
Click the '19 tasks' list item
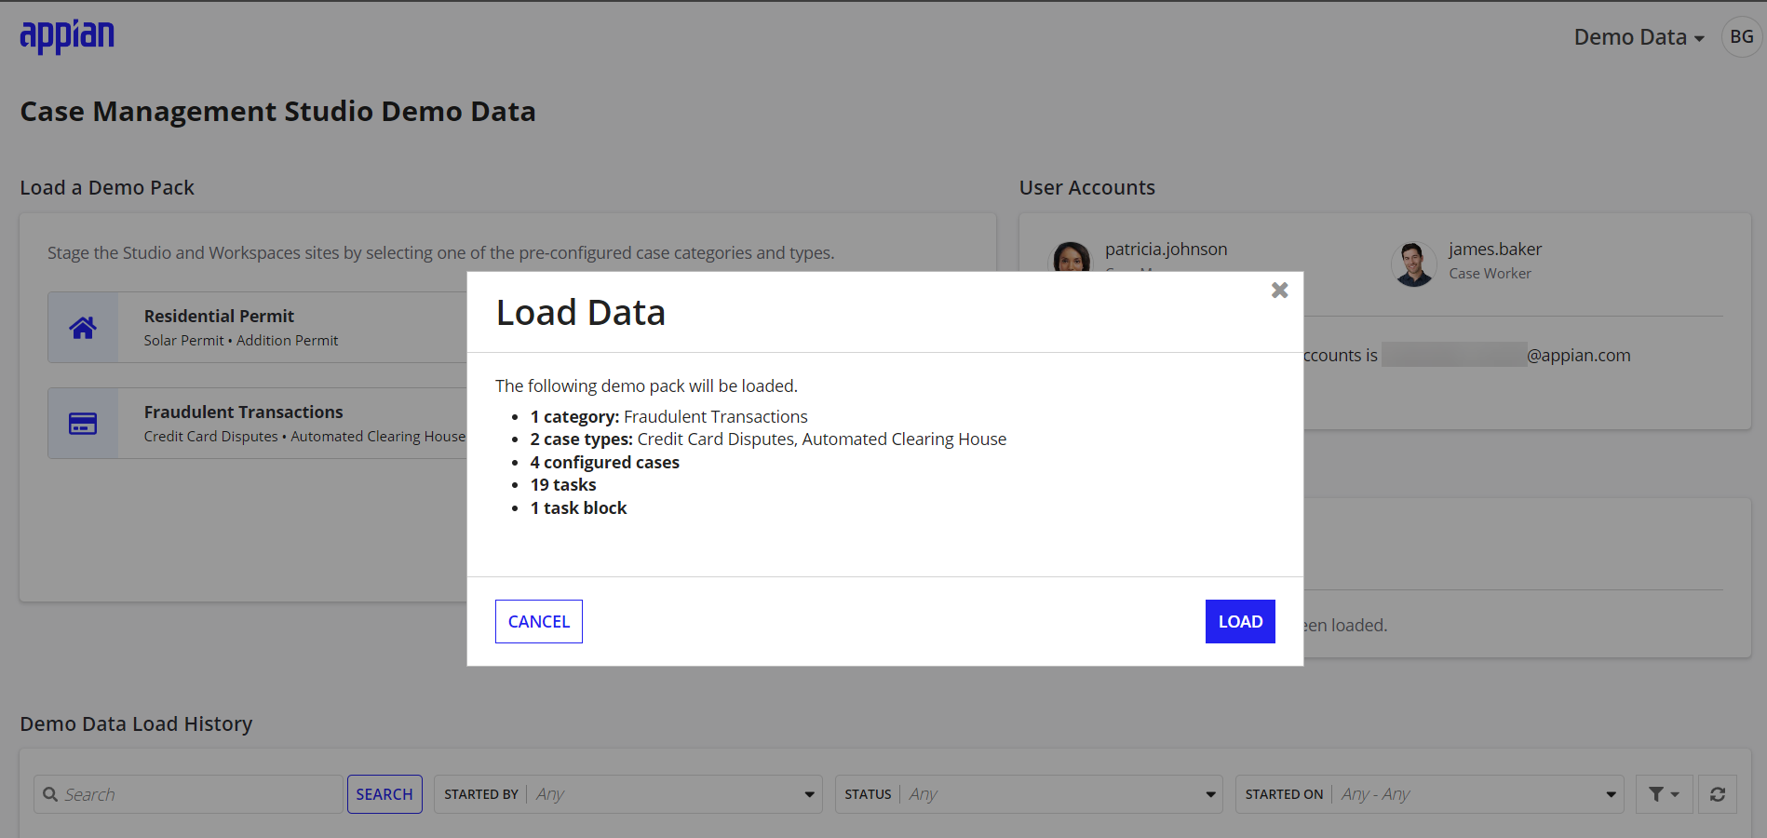pyautogui.click(x=563, y=485)
